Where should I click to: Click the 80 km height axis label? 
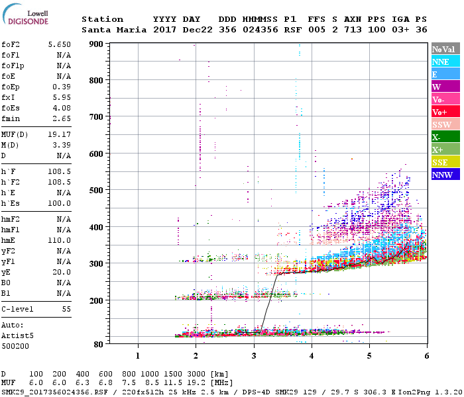pos(99,345)
